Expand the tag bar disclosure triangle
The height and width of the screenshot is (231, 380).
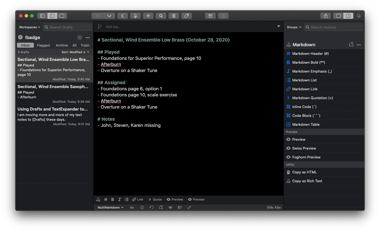click(x=279, y=26)
